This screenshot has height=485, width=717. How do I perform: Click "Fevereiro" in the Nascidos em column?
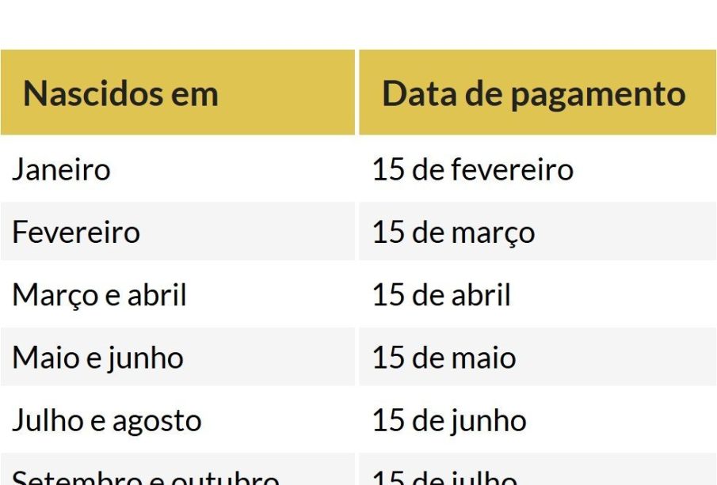pos(76,233)
